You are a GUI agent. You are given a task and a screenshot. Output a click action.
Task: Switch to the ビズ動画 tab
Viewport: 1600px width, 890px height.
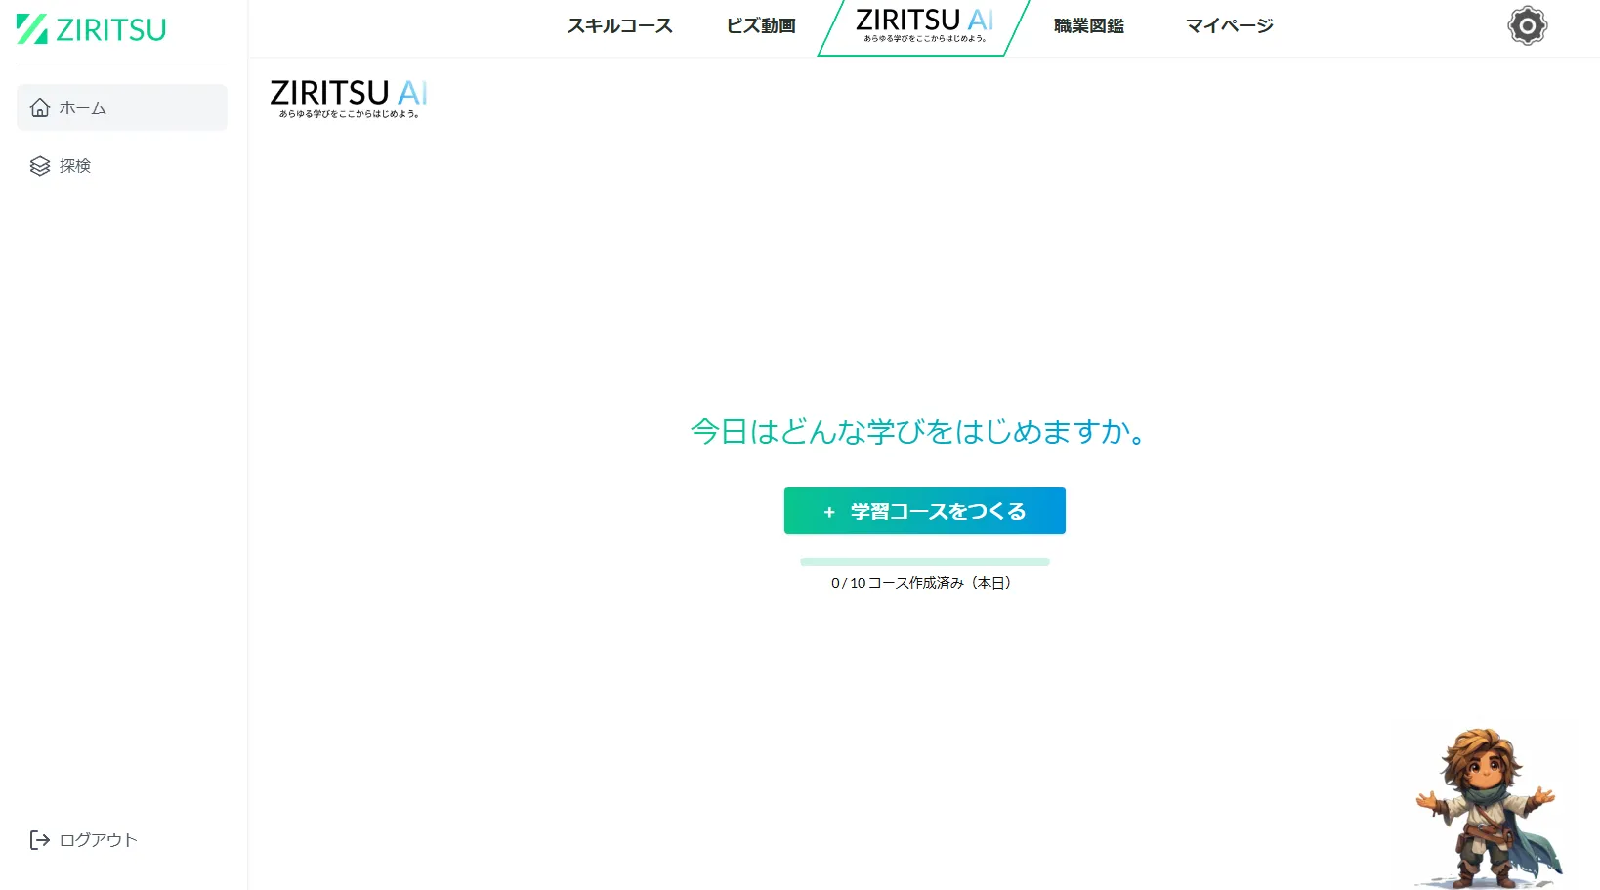click(x=761, y=26)
